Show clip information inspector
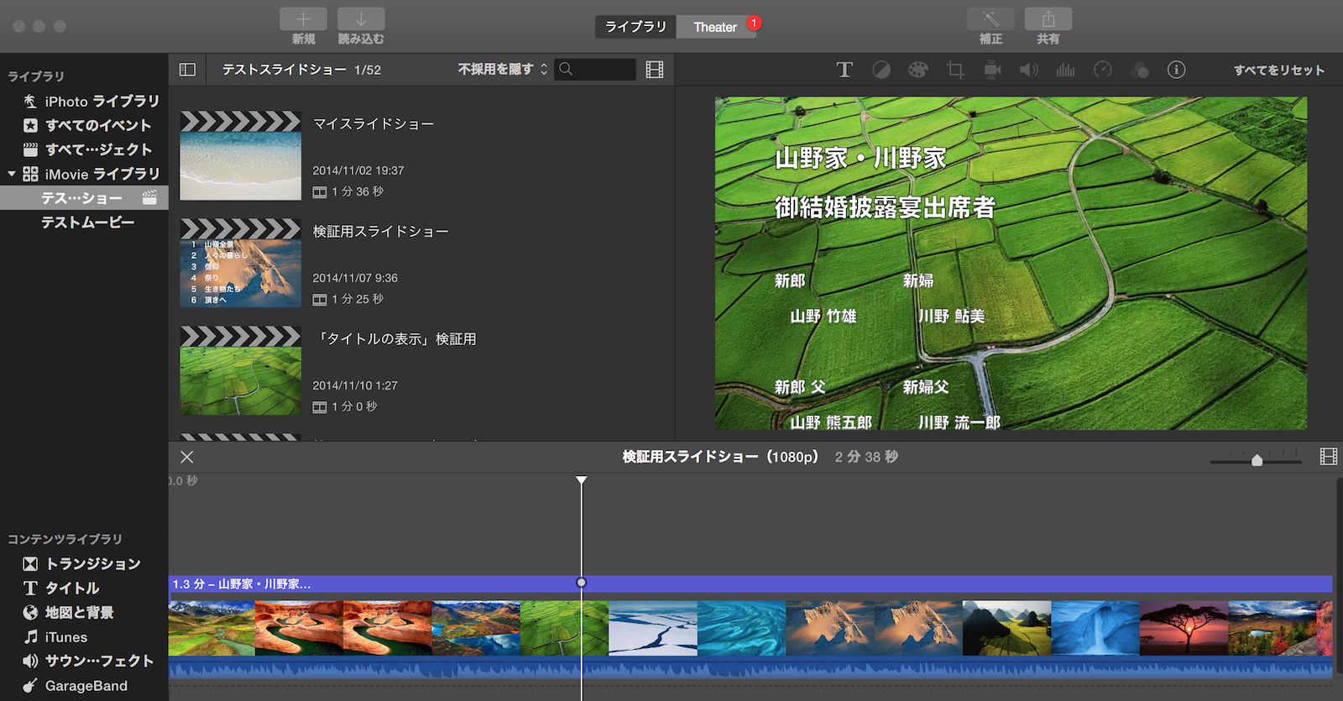Viewport: 1343px width, 701px height. pos(1177,70)
